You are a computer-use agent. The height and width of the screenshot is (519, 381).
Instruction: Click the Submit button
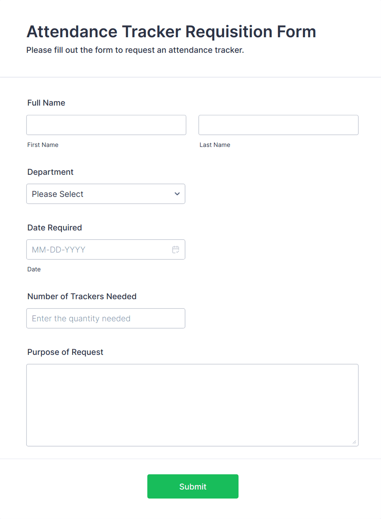193,486
